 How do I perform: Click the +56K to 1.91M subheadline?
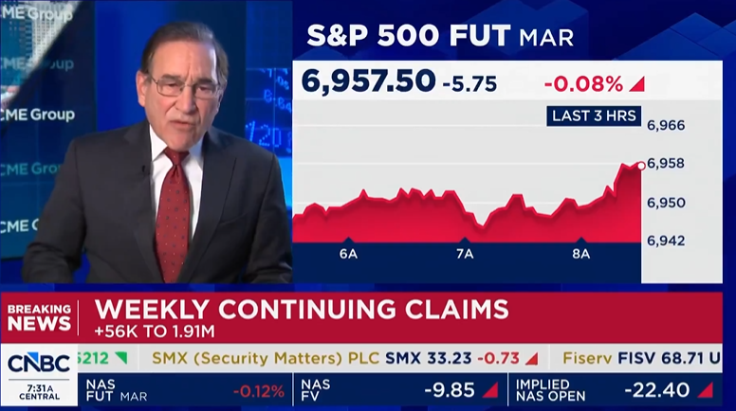[156, 332]
